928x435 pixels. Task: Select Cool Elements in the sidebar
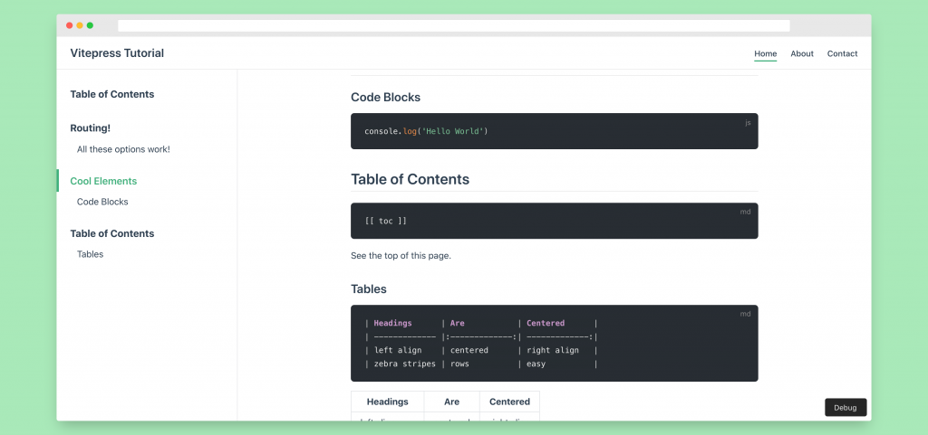103,181
